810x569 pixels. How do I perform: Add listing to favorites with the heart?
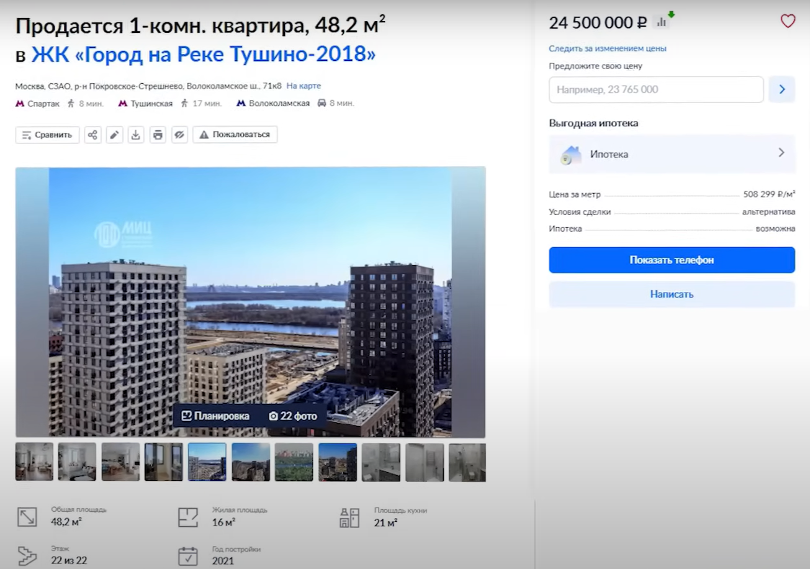(788, 22)
